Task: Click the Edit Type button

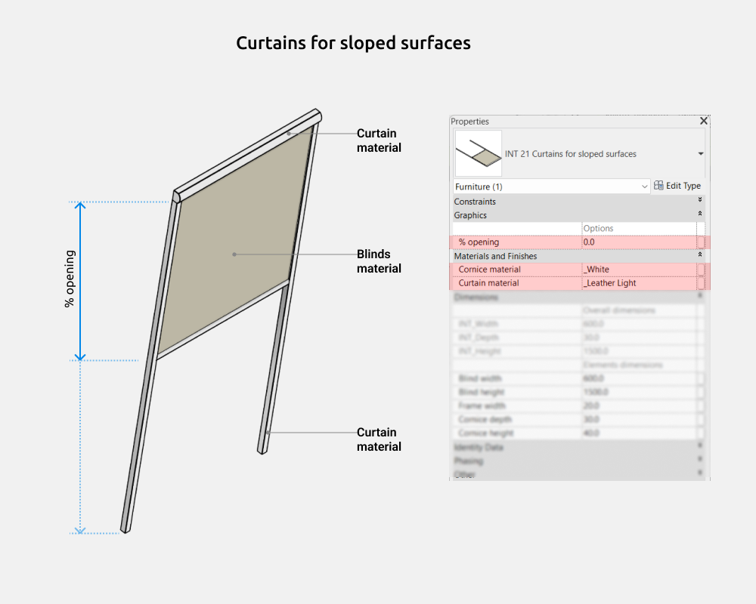Action: click(x=677, y=186)
